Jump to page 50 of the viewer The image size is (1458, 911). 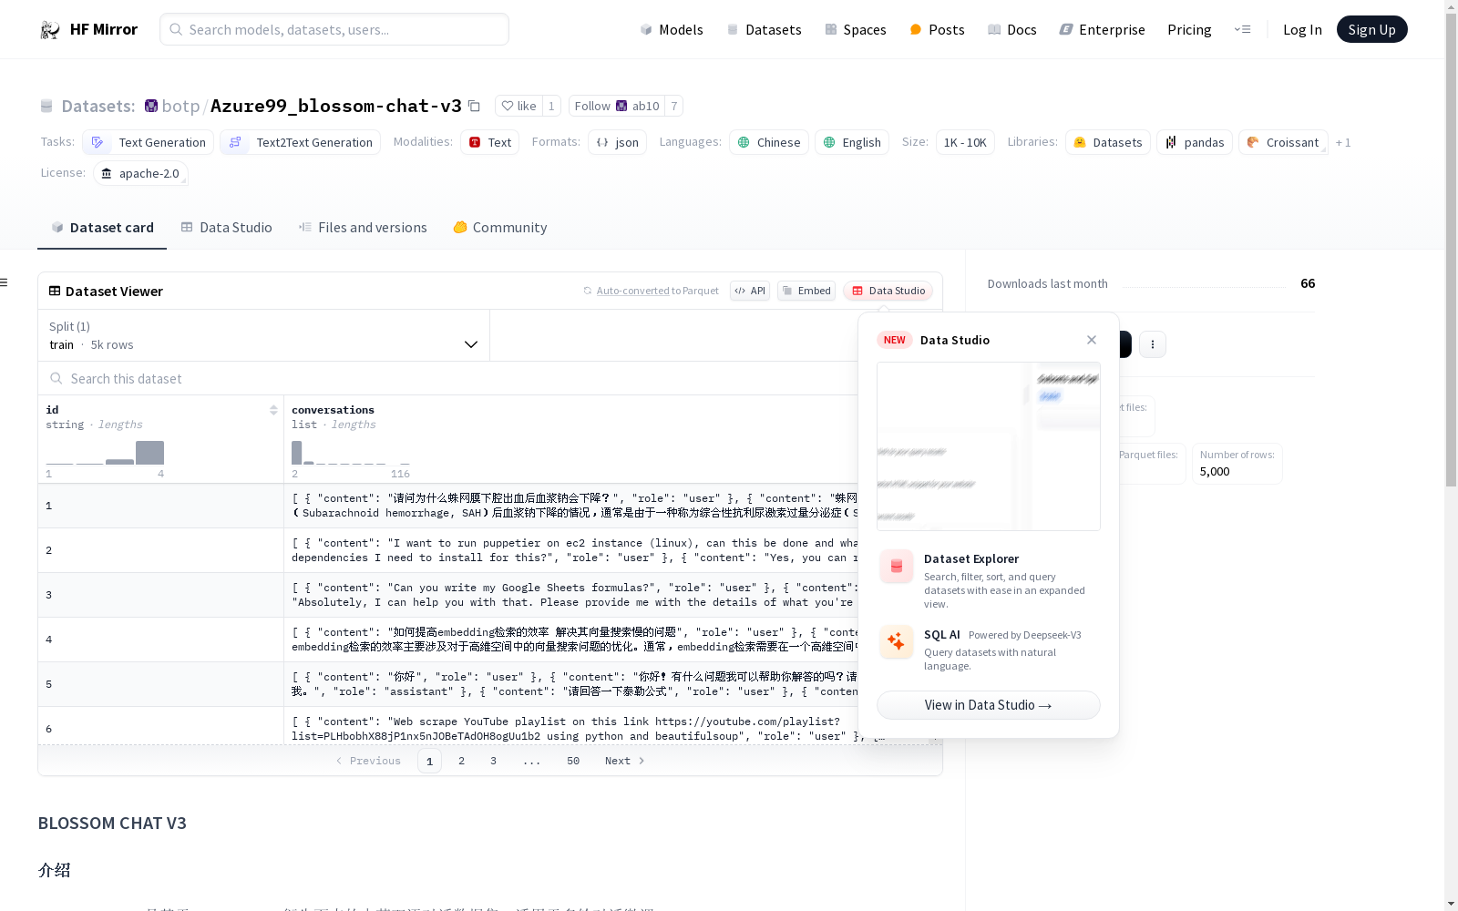tap(573, 761)
